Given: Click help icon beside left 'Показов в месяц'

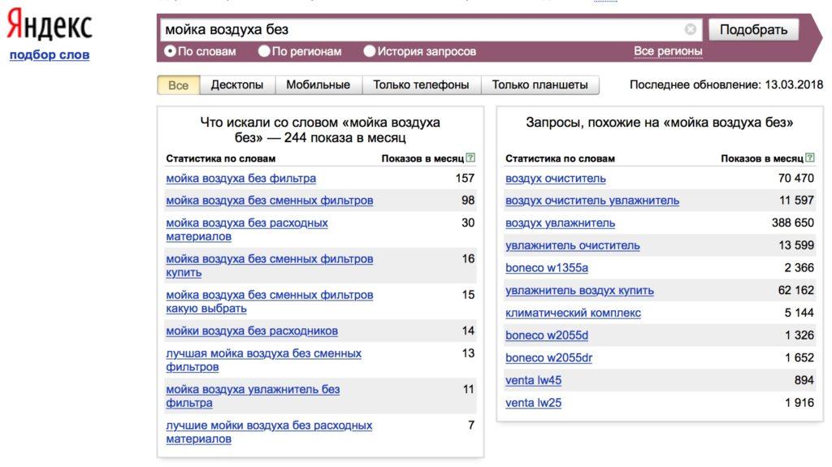Looking at the screenshot, I should coord(470,158).
